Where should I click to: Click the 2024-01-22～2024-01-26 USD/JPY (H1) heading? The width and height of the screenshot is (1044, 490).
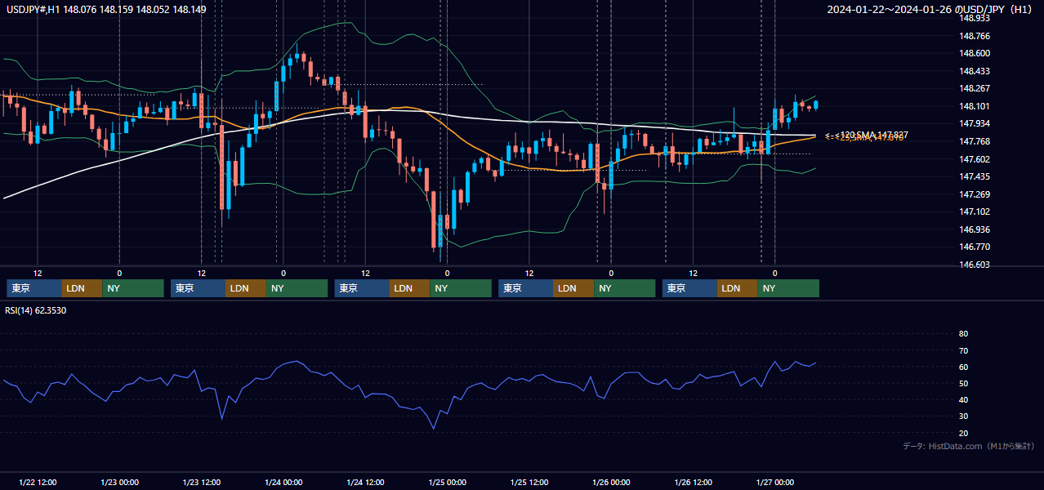pyautogui.click(x=929, y=9)
